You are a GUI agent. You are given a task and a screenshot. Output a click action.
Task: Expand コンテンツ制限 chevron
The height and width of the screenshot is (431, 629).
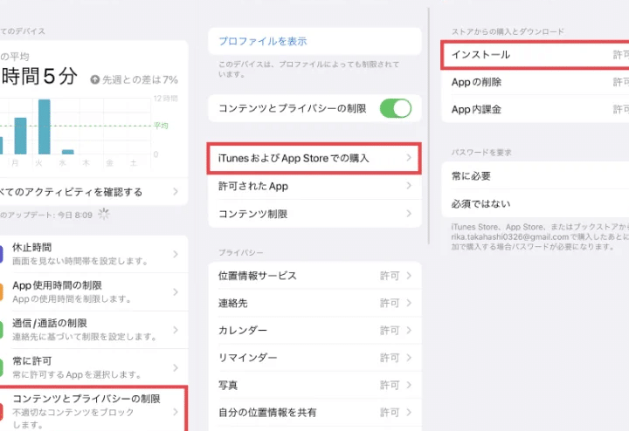pyautogui.click(x=408, y=214)
